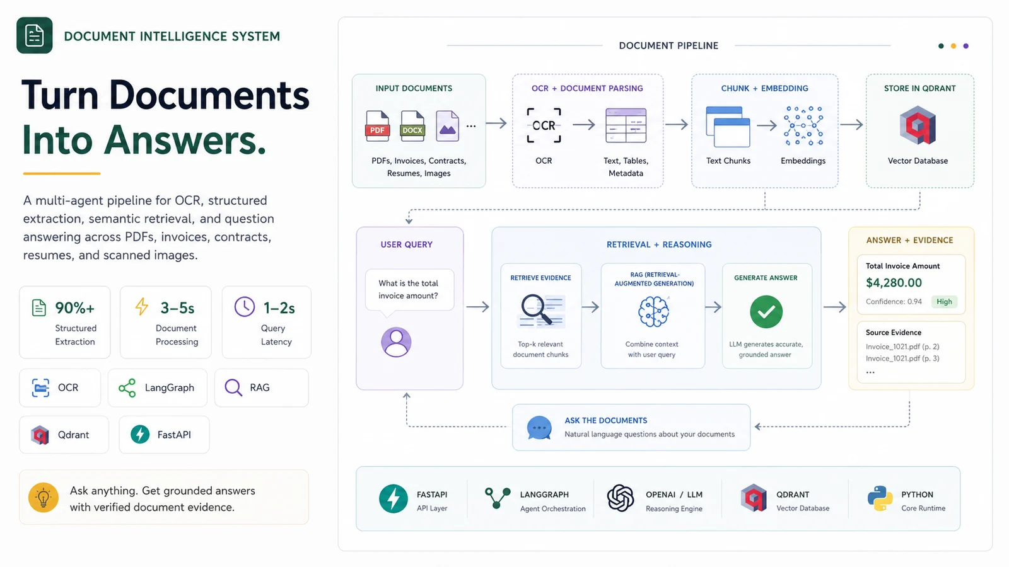This screenshot has height=567, width=1009.
Task: Click the Ask the Documents chat bubble icon
Action: 539,428
